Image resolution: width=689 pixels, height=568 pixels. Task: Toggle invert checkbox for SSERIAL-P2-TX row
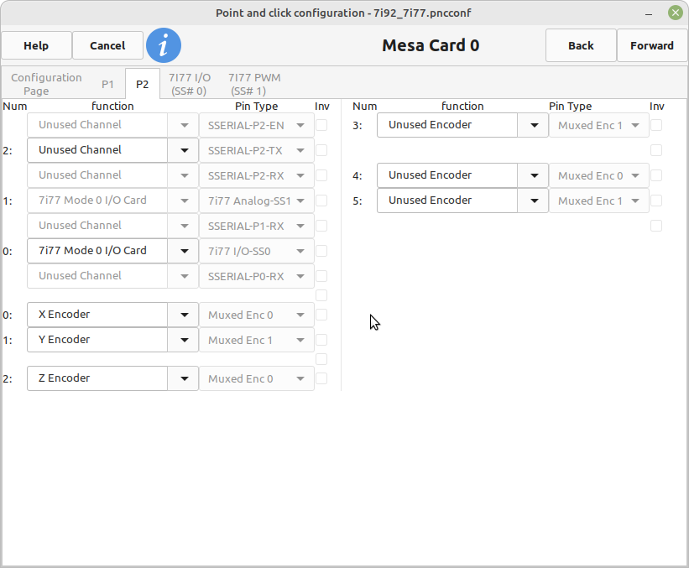(x=321, y=150)
